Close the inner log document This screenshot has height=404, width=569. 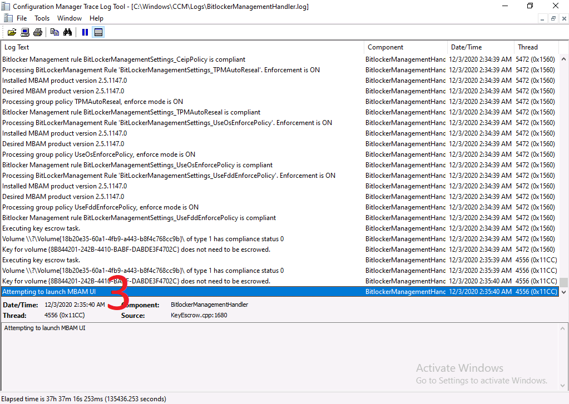(x=564, y=18)
